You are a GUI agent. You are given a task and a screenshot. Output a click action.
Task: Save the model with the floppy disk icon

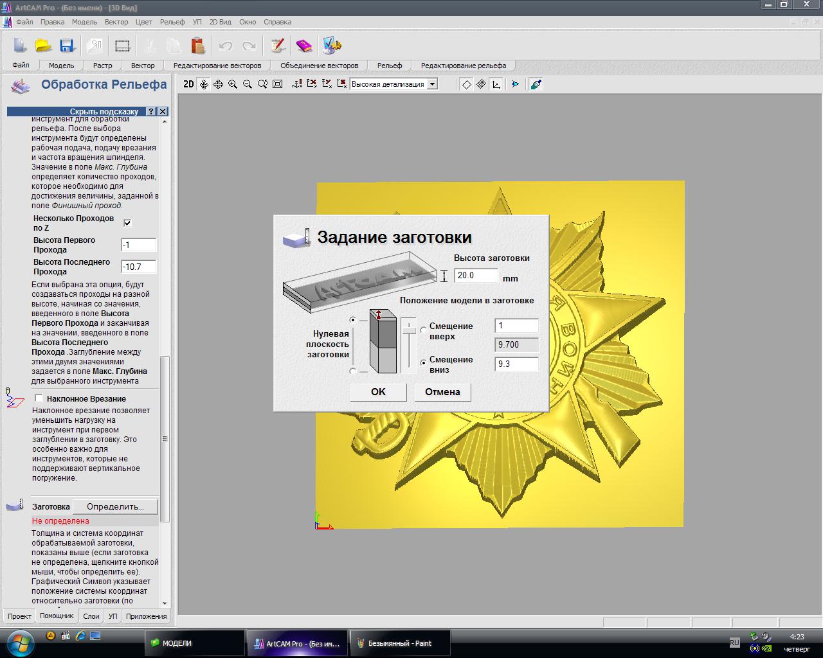point(67,46)
